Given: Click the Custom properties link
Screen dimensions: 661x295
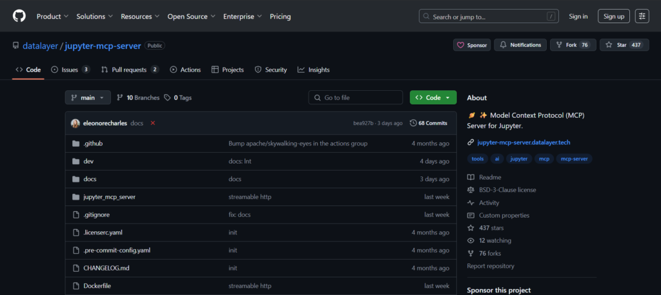Looking at the screenshot, I should 503,216.
